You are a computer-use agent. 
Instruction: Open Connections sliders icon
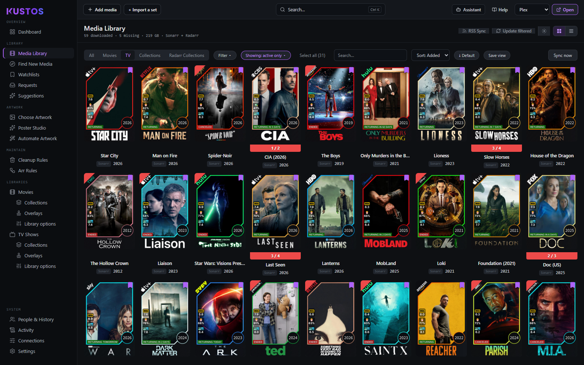12,341
